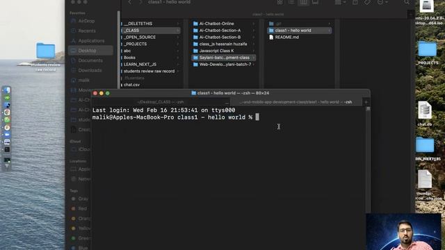Click folder icon in terminal title bar
The height and width of the screenshot is (250, 445).
point(194,93)
